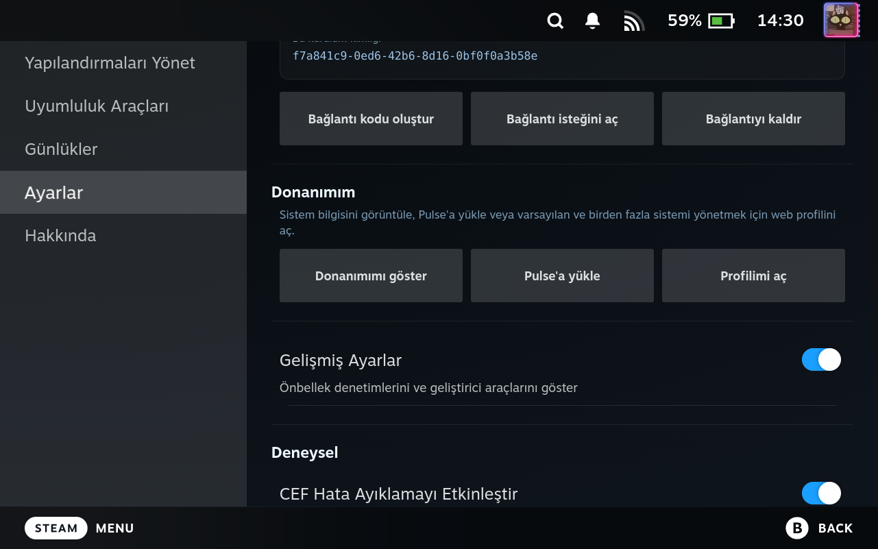878x549 pixels.
Task: Click the Deneysel section heading
Action: pyautogui.click(x=305, y=452)
